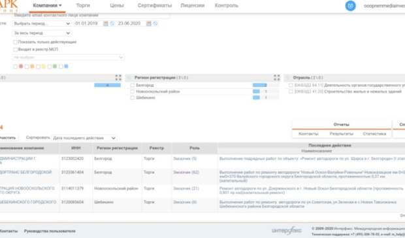The width and height of the screenshot is (405, 238).
Task: Click the Интерфакс logo in the footer
Action: (287, 231)
